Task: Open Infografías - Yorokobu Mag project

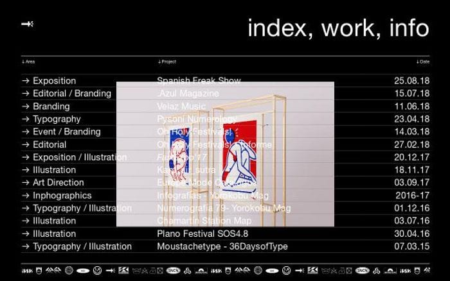Action: pyautogui.click(x=213, y=196)
